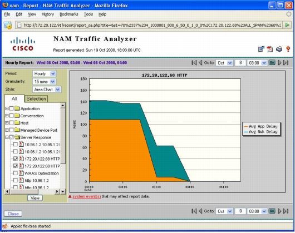Open the Granularity dropdown
Image resolution: width=295 pixels, height=233 pixels.
coord(45,81)
